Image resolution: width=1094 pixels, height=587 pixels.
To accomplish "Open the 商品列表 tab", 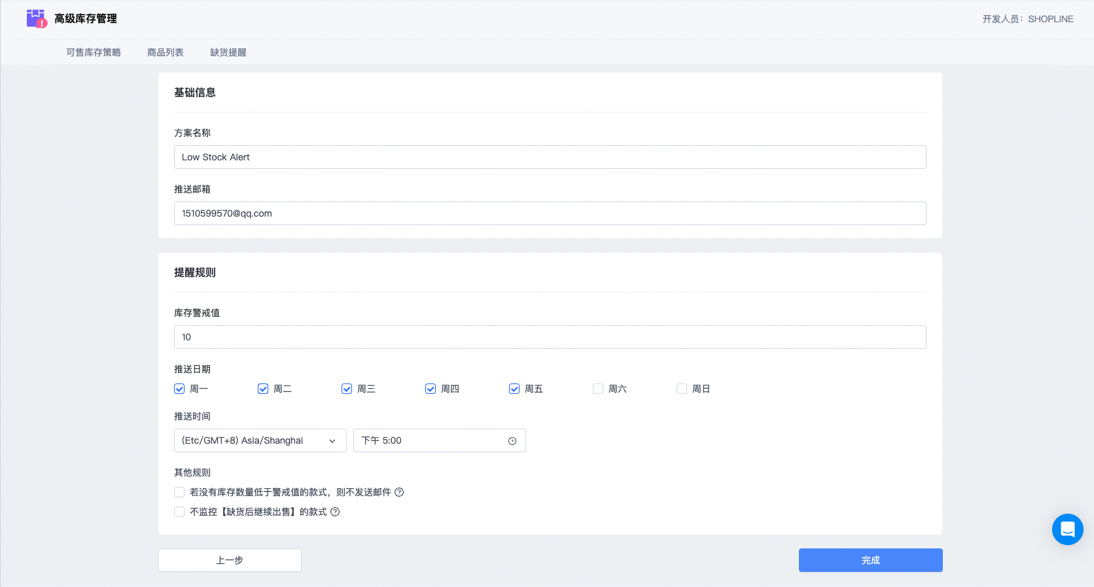I will tap(166, 52).
